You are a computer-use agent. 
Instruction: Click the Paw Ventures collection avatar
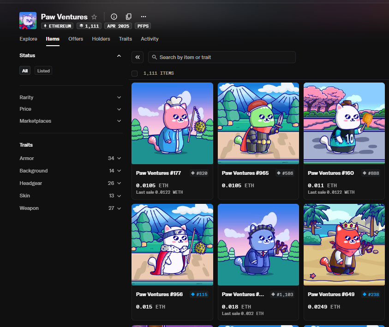tap(28, 21)
